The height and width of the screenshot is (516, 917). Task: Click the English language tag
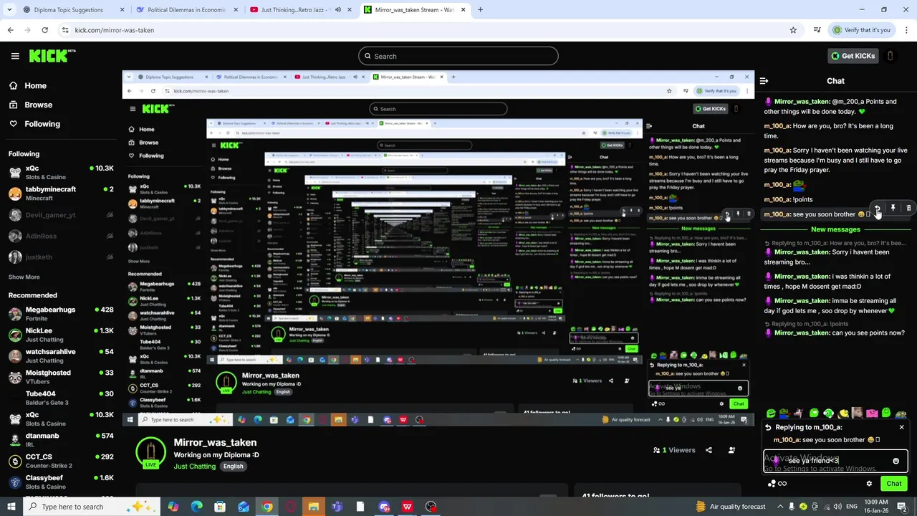[x=233, y=466]
